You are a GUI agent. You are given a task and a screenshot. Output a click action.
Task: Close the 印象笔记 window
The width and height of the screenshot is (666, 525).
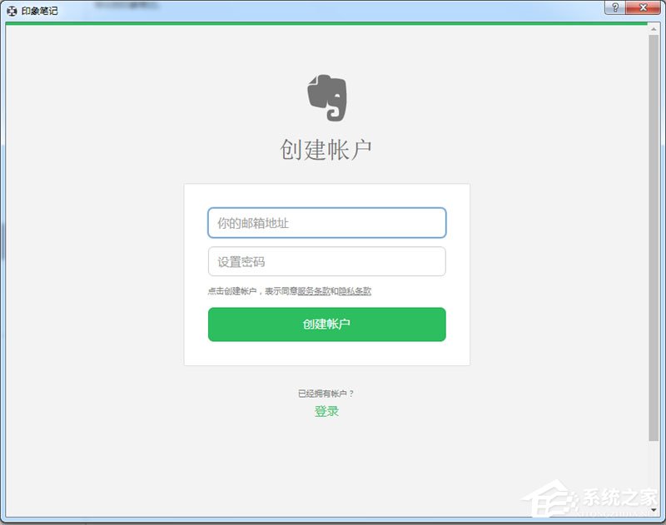coord(641,9)
